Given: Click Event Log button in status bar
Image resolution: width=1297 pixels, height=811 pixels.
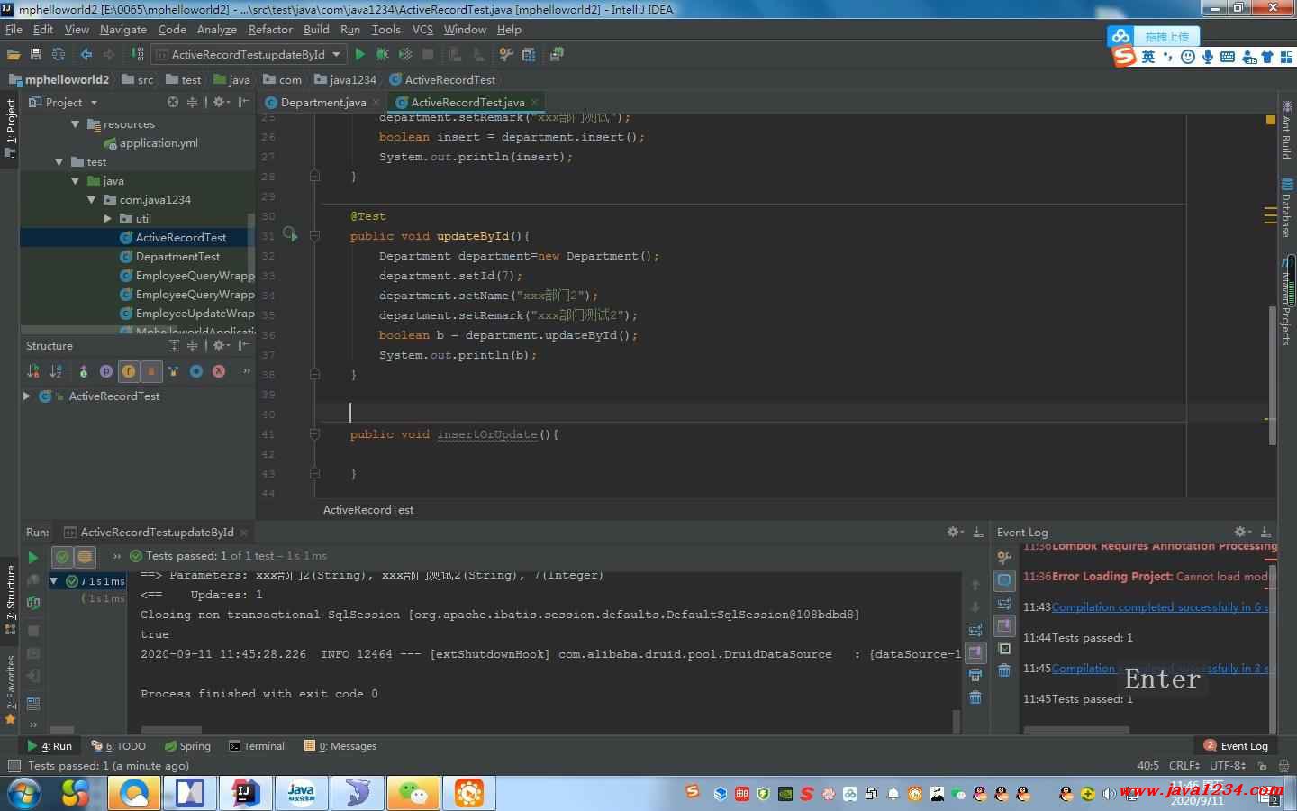Looking at the screenshot, I should (x=1236, y=746).
